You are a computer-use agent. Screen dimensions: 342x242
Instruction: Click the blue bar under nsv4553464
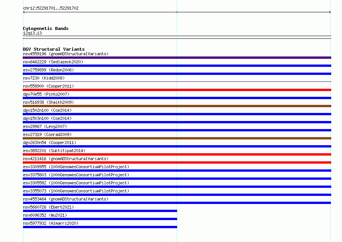pyautogui.click(x=177, y=203)
